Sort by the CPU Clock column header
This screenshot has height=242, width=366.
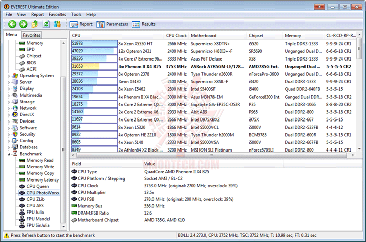point(176,36)
